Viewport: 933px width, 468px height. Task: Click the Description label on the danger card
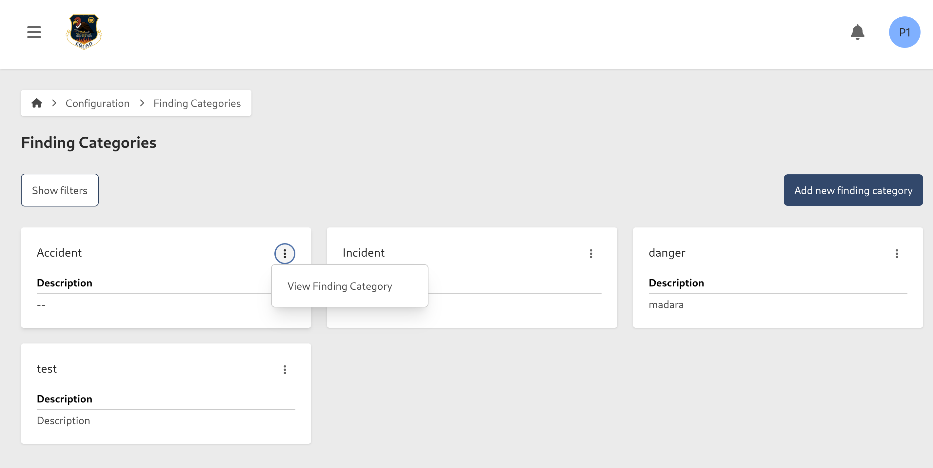[x=676, y=283]
